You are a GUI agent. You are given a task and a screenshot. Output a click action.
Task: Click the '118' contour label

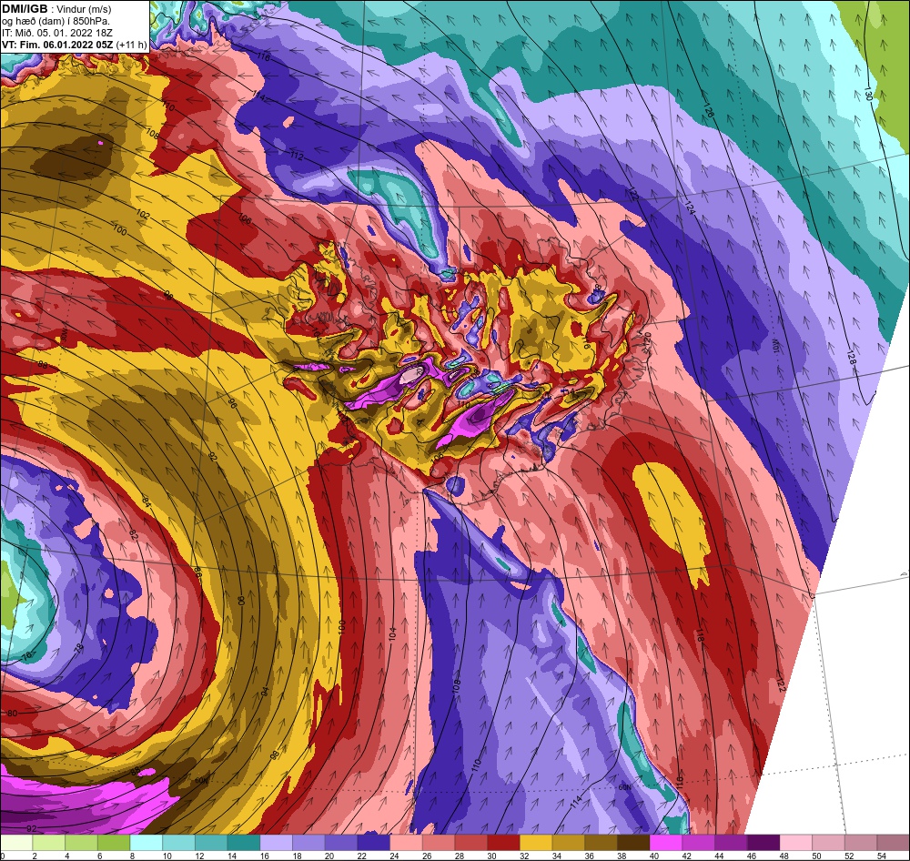click(x=699, y=635)
